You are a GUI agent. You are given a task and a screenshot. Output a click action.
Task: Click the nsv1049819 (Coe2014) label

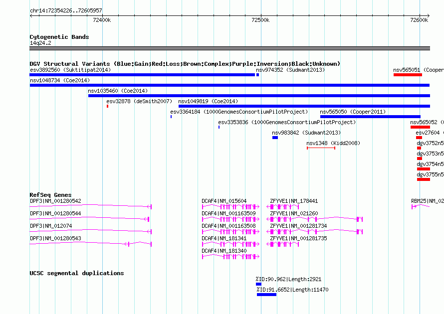tap(208, 101)
